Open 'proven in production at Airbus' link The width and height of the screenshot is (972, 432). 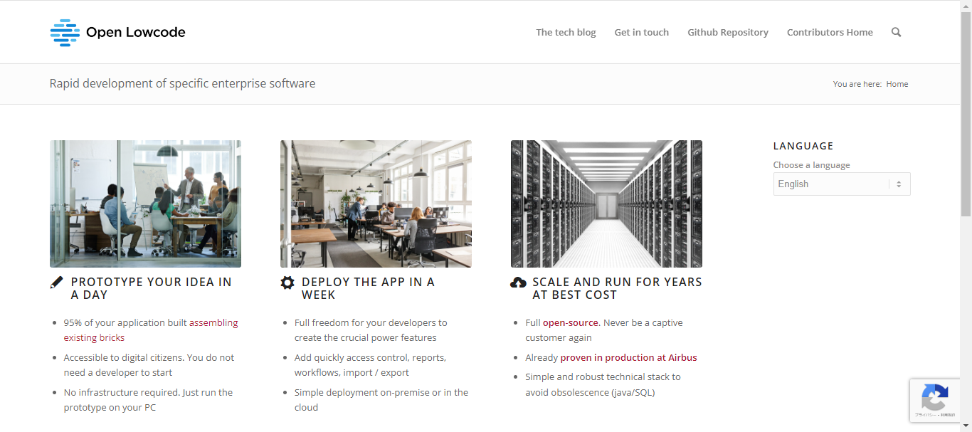[x=628, y=357]
